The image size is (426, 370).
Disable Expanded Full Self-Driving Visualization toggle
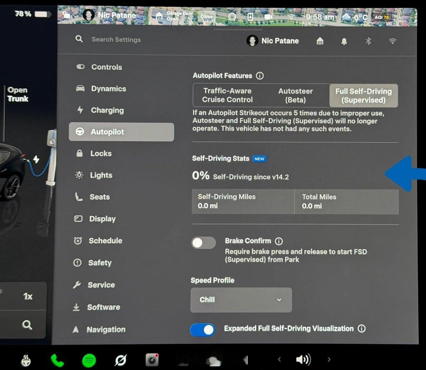point(203,330)
